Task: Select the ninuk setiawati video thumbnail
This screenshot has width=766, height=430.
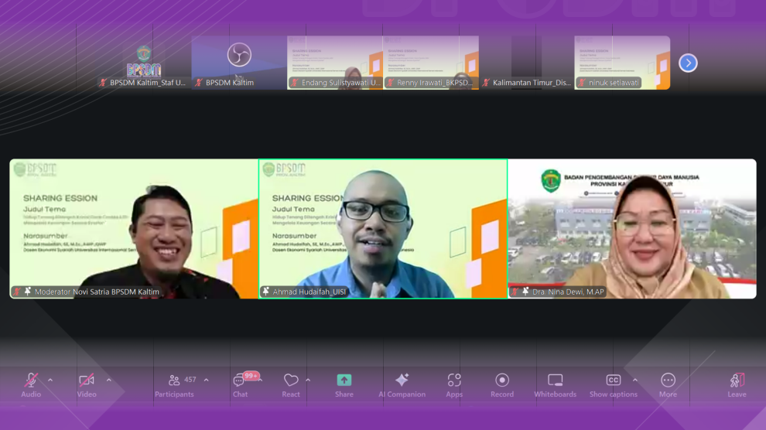Action: pos(622,63)
